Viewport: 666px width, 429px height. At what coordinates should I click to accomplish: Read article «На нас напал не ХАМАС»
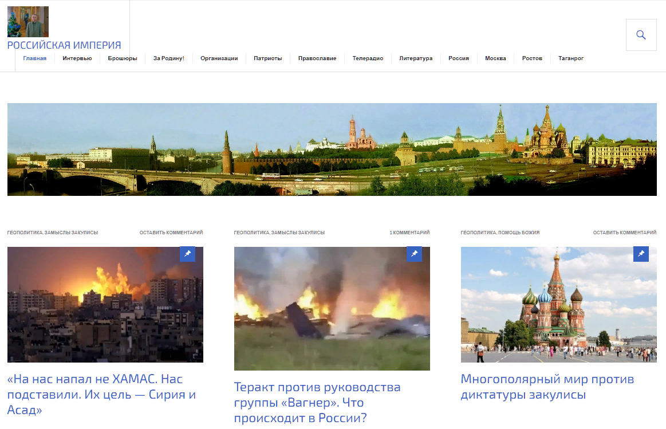click(x=101, y=394)
